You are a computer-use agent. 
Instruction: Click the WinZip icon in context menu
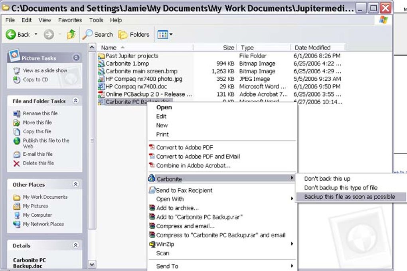[152, 244]
